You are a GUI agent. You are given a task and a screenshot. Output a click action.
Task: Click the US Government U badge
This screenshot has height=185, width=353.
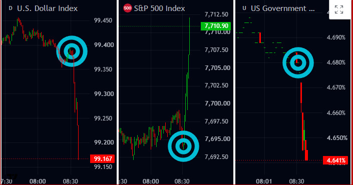tap(244, 8)
